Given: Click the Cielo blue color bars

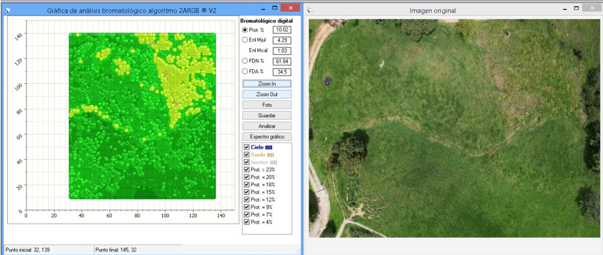Looking at the screenshot, I should (x=269, y=147).
